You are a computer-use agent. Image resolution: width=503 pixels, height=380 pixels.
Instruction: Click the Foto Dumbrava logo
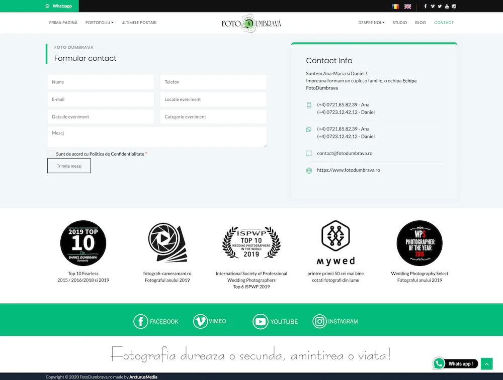click(251, 23)
